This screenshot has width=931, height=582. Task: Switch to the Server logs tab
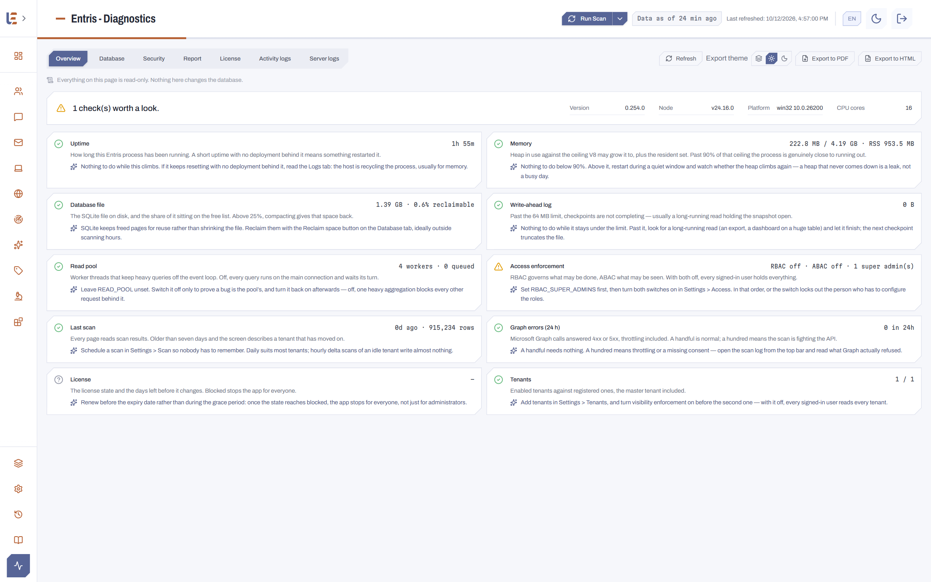click(x=324, y=59)
